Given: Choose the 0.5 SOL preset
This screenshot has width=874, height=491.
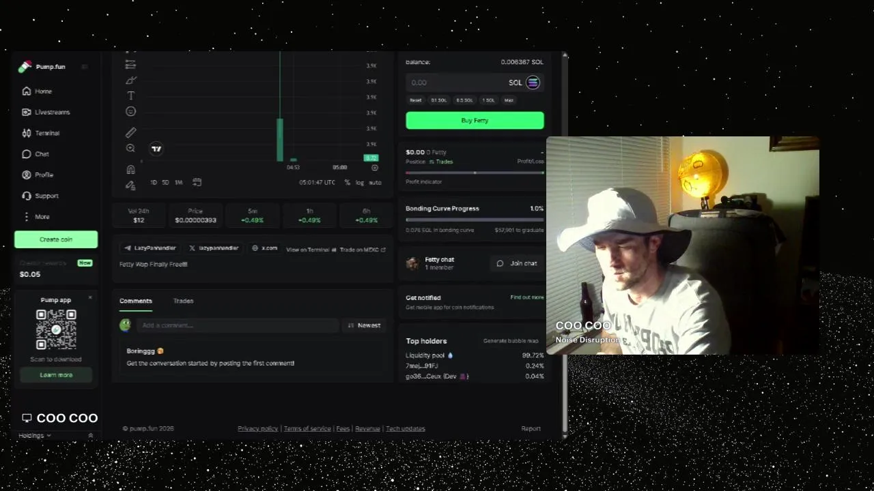Looking at the screenshot, I should click(464, 100).
